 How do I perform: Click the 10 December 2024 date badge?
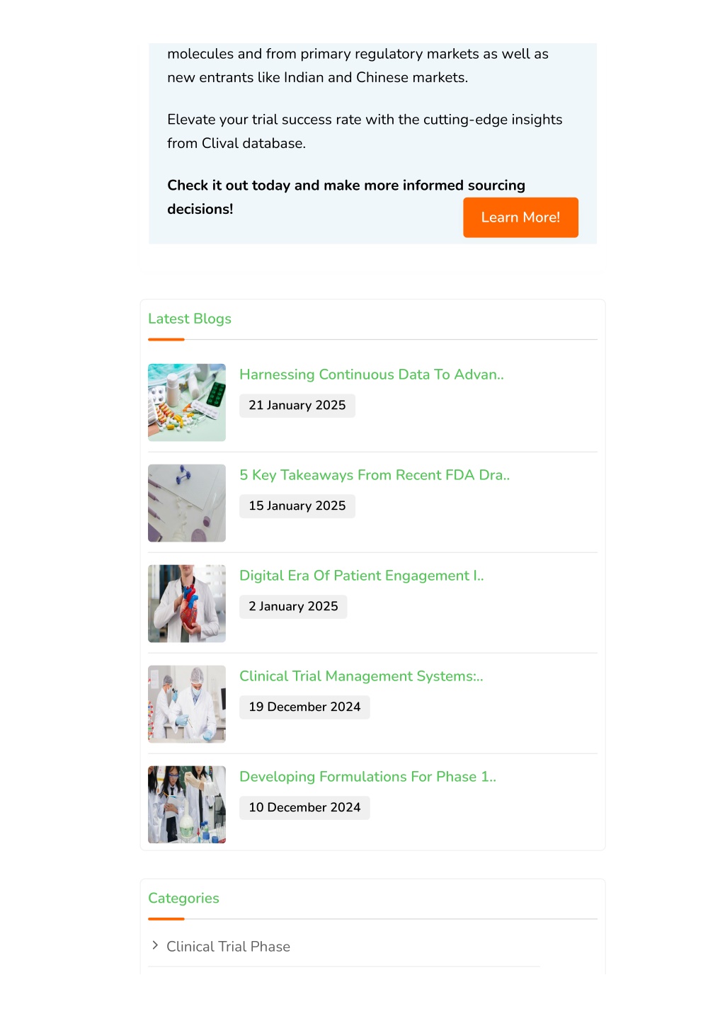click(x=304, y=807)
